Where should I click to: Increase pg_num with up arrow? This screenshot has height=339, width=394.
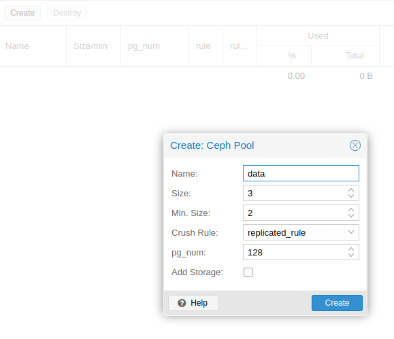coord(351,249)
